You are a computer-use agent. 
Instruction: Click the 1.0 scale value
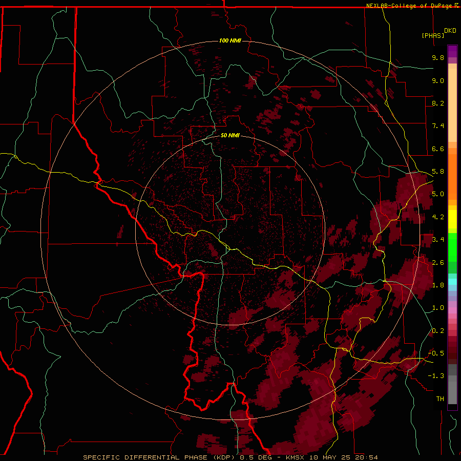pyautogui.click(x=438, y=308)
